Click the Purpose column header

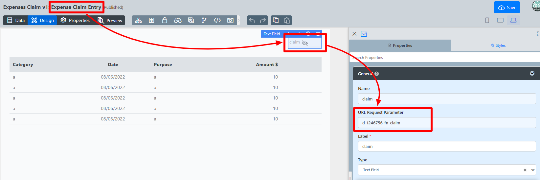point(163,64)
